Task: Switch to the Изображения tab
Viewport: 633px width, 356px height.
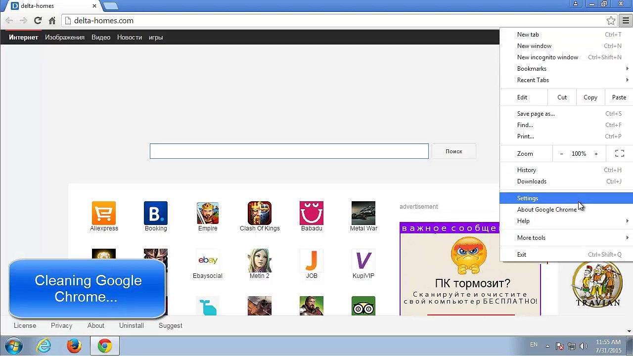Action: [x=65, y=38]
